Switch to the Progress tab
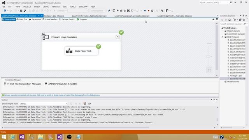Image resolution: width=249 pixels, height=140 pixels. 82,19
